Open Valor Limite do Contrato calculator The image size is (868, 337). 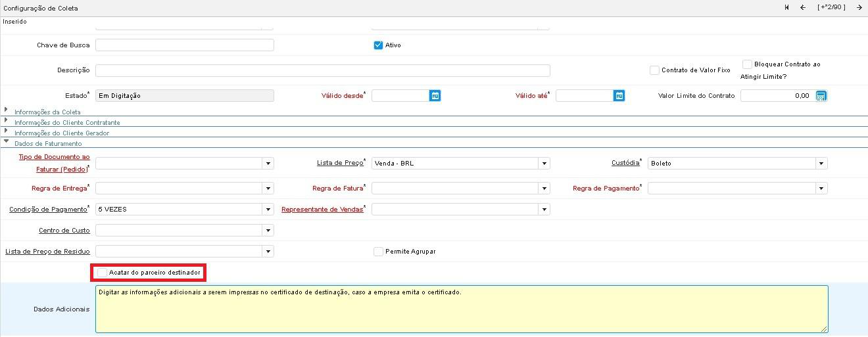click(x=821, y=96)
